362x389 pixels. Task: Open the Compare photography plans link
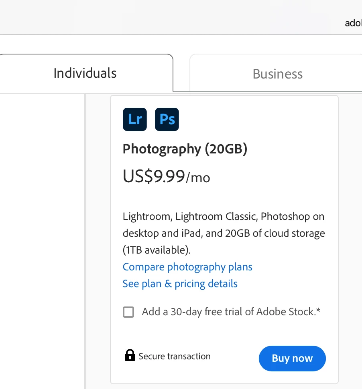tap(187, 267)
